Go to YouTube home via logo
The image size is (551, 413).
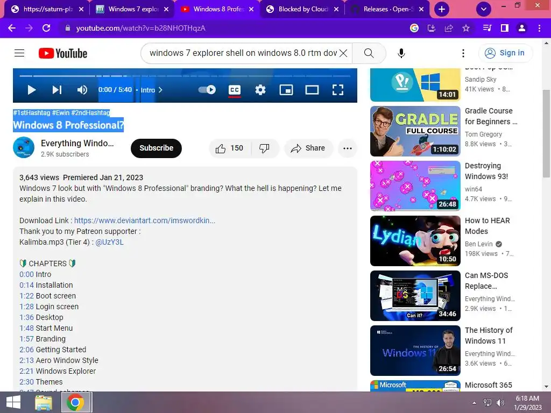coord(63,53)
